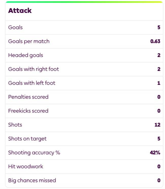Select the Goals per match row label
Screen dimensions: 165x189
coord(29,41)
